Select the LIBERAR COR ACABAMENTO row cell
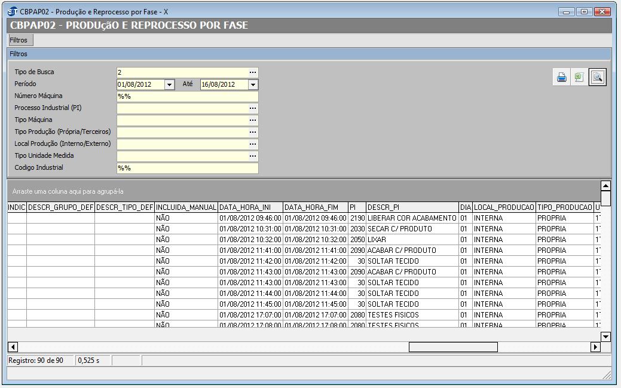The width and height of the screenshot is (621, 388). (412, 218)
